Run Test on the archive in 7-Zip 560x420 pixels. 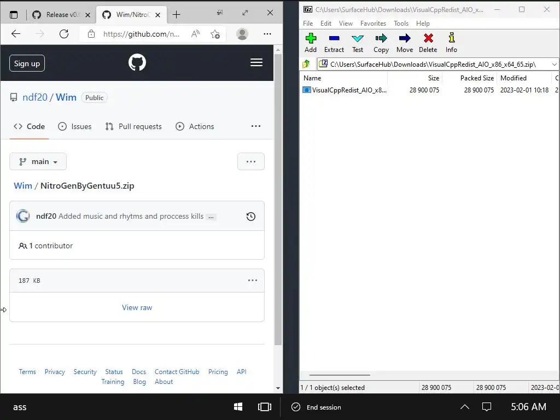point(358,43)
